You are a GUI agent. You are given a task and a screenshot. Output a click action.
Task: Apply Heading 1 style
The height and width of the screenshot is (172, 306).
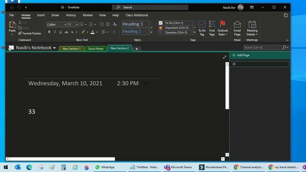(136, 24)
